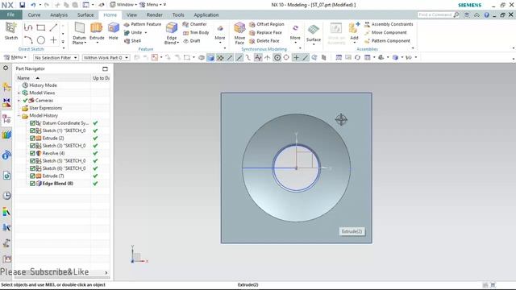Click the Replace Face button
Screen dimensions: 516x290
pos(265,32)
